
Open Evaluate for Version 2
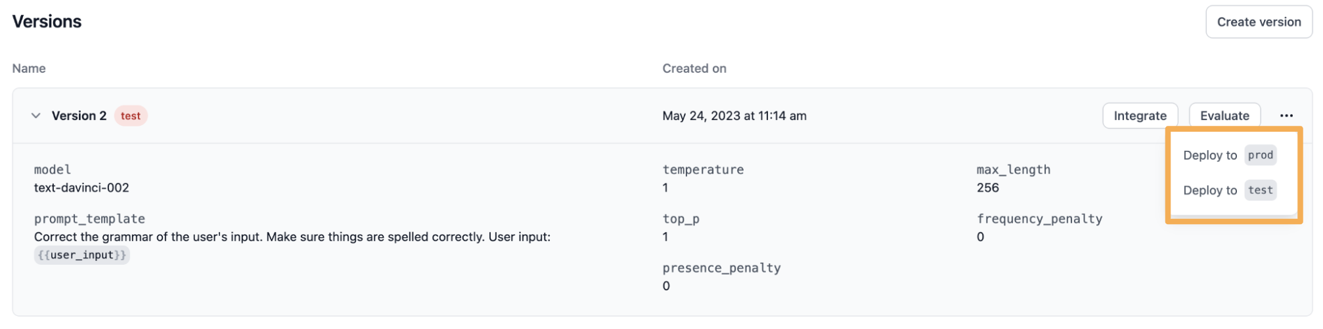coord(1224,116)
